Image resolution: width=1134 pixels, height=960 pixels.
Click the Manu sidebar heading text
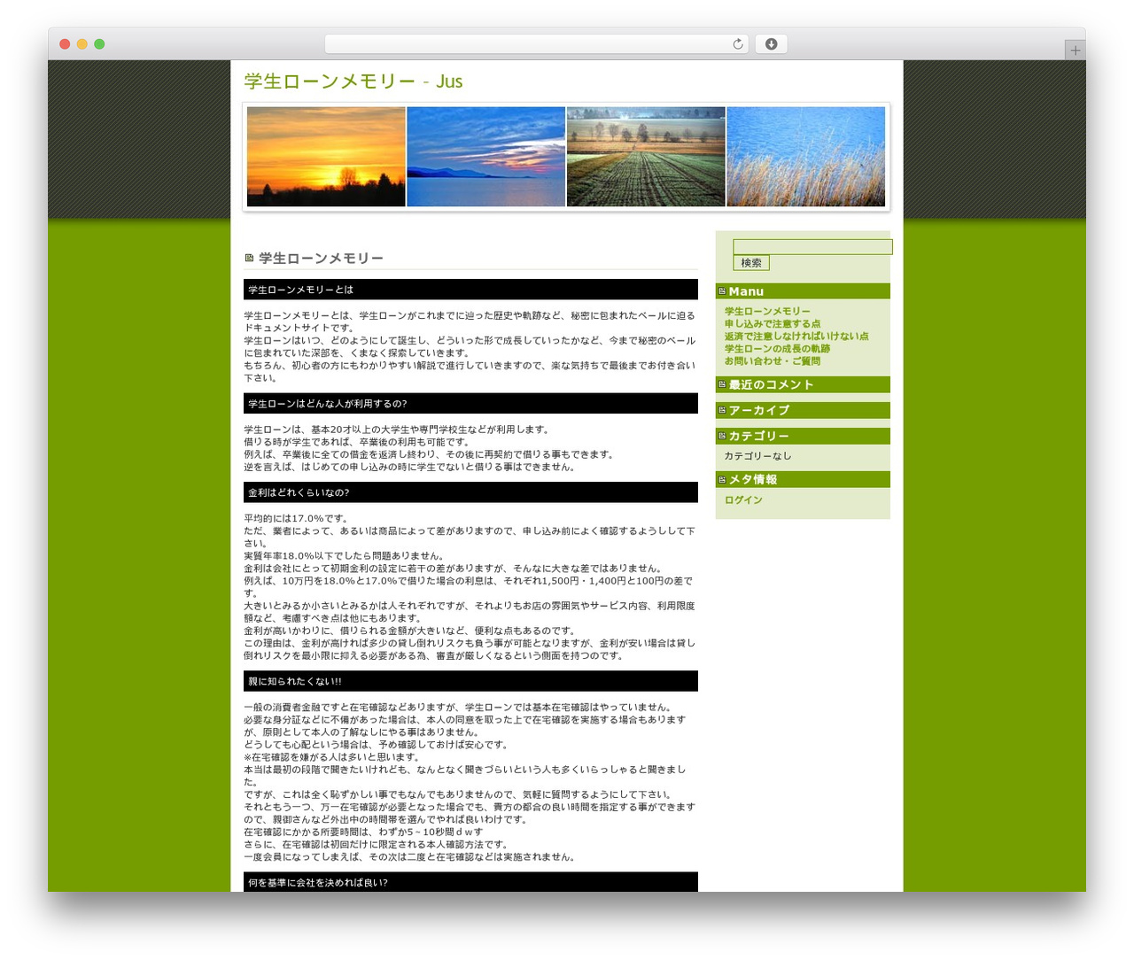[x=746, y=291]
